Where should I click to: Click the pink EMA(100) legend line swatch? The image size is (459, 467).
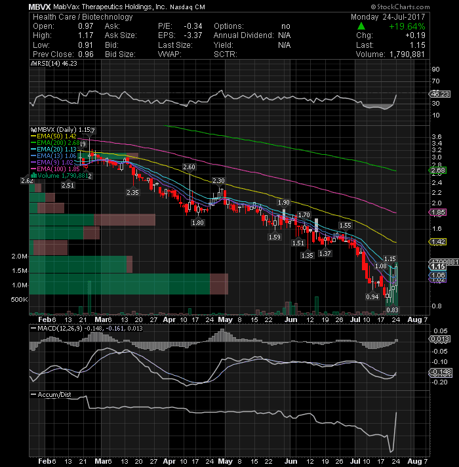(x=33, y=169)
